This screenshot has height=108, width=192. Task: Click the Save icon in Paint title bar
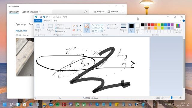(41, 17)
